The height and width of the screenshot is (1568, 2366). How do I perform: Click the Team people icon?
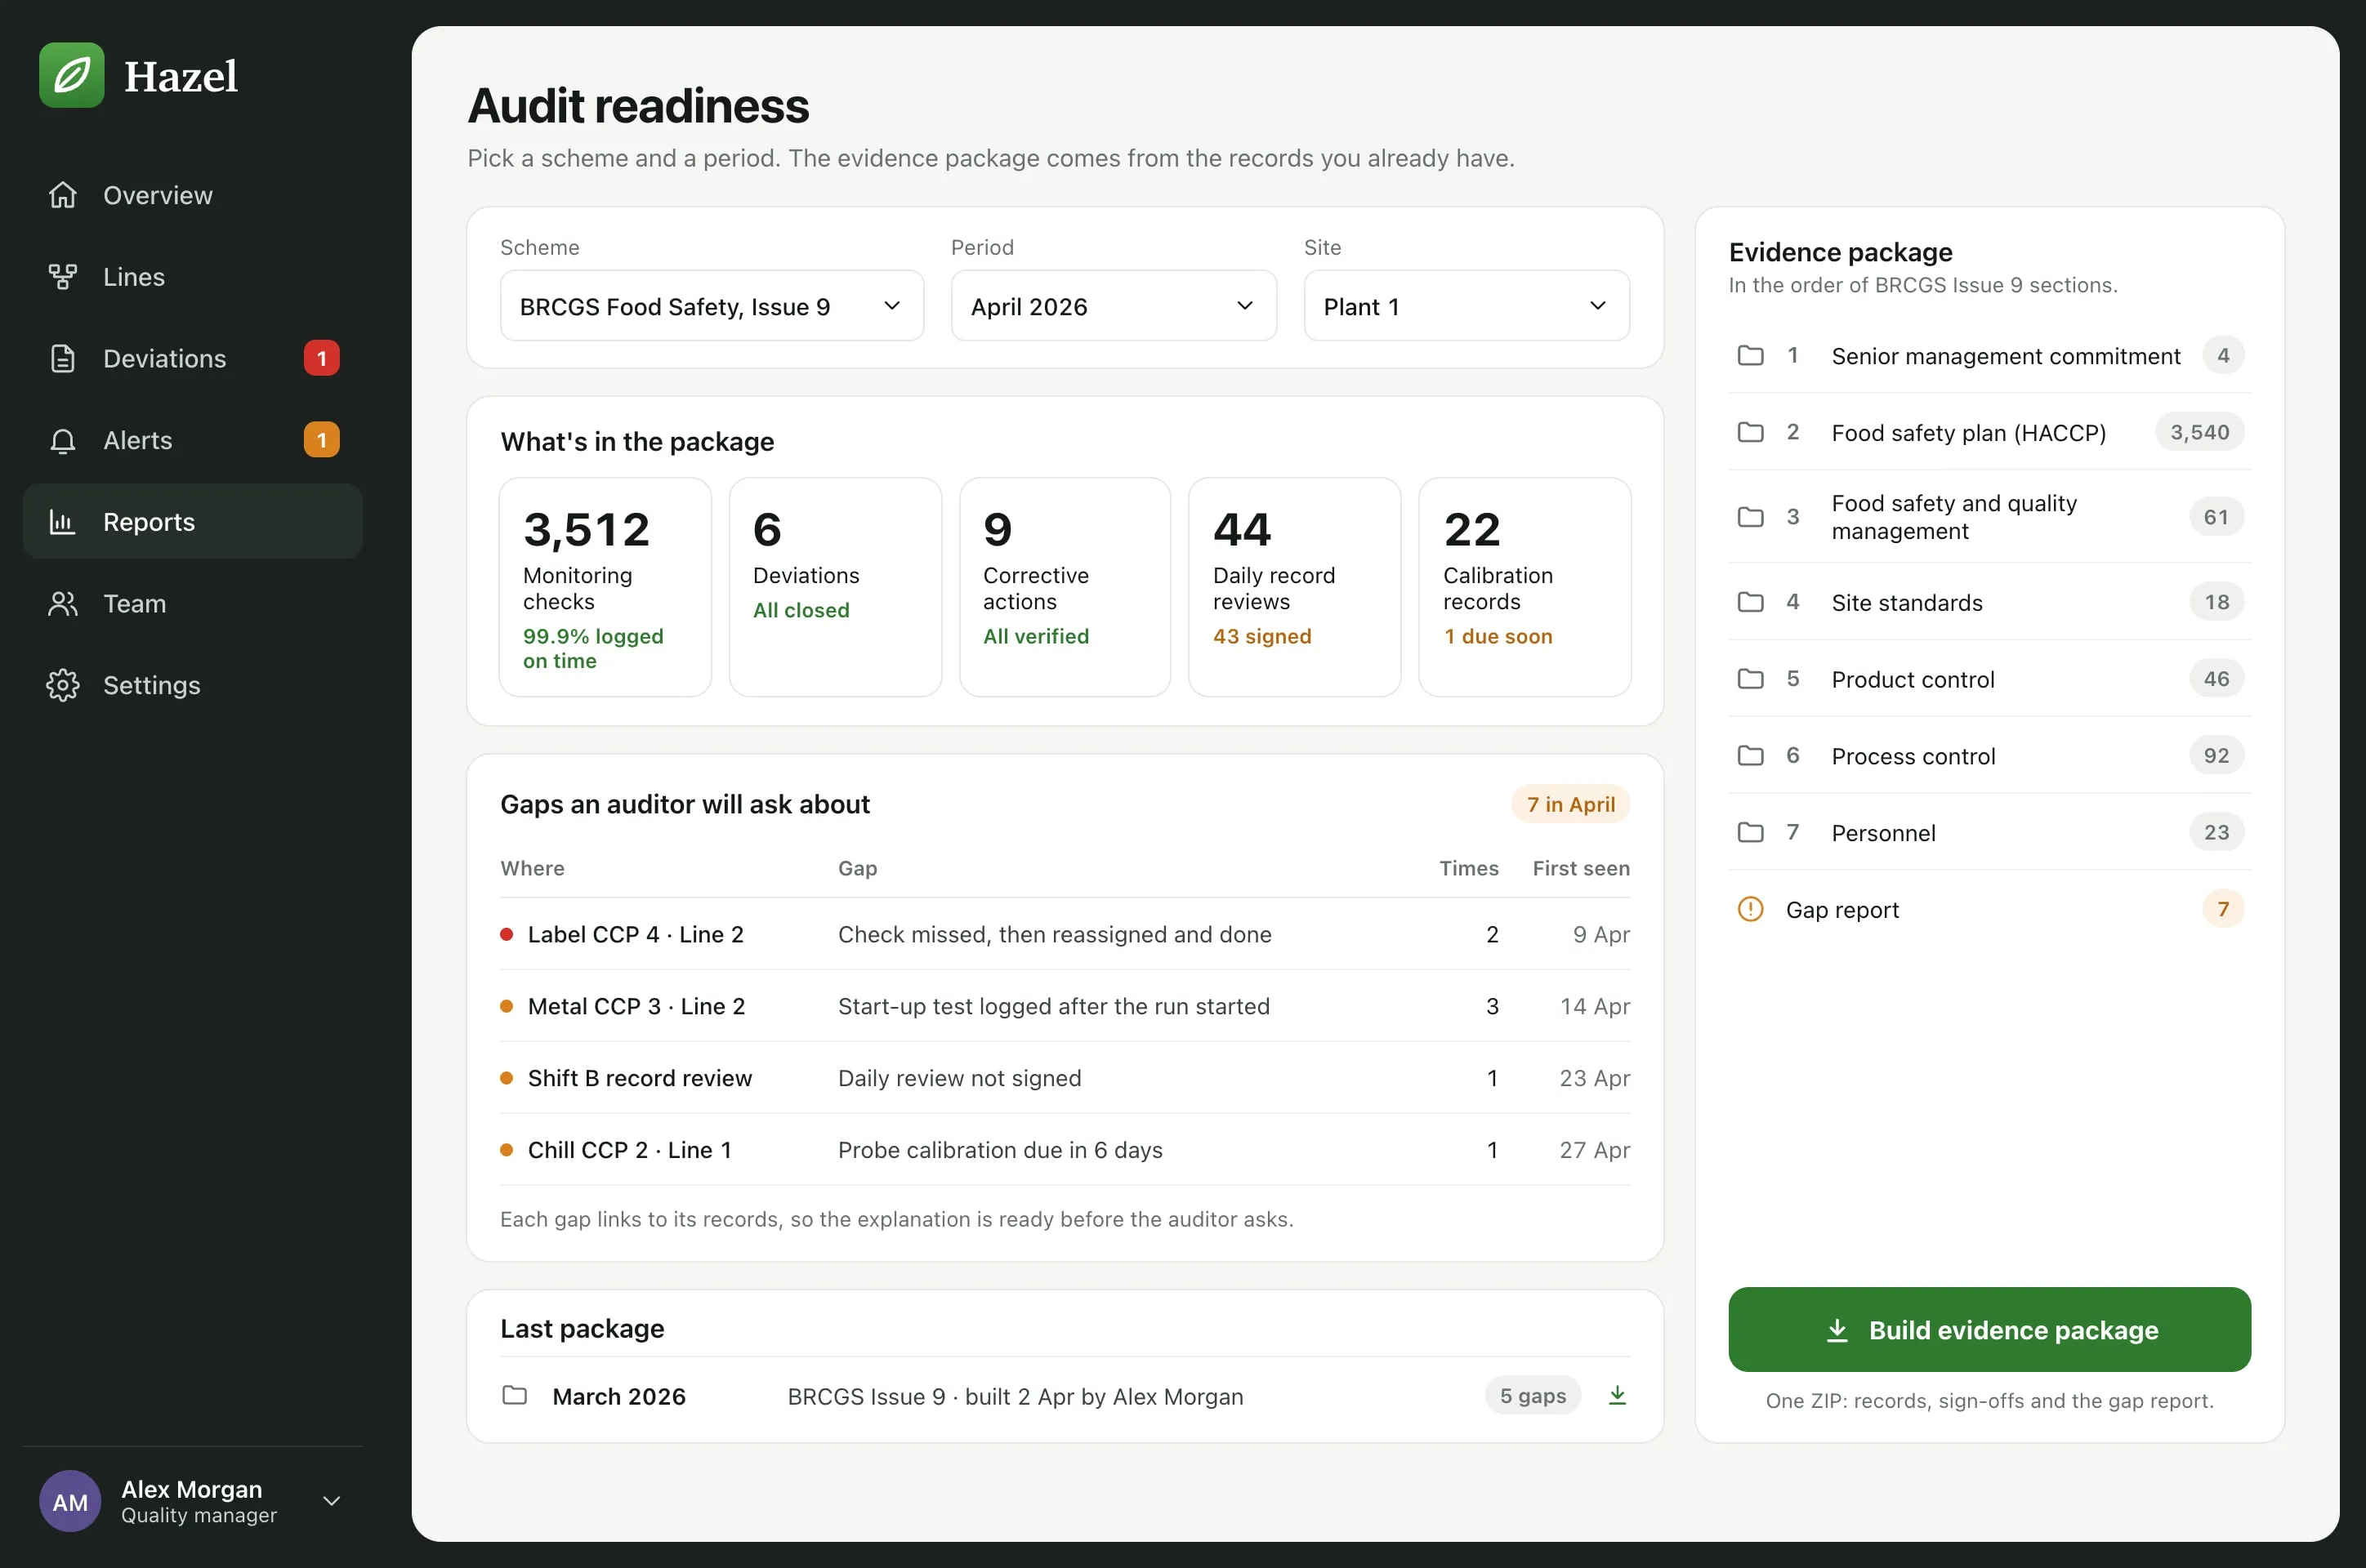(x=62, y=604)
